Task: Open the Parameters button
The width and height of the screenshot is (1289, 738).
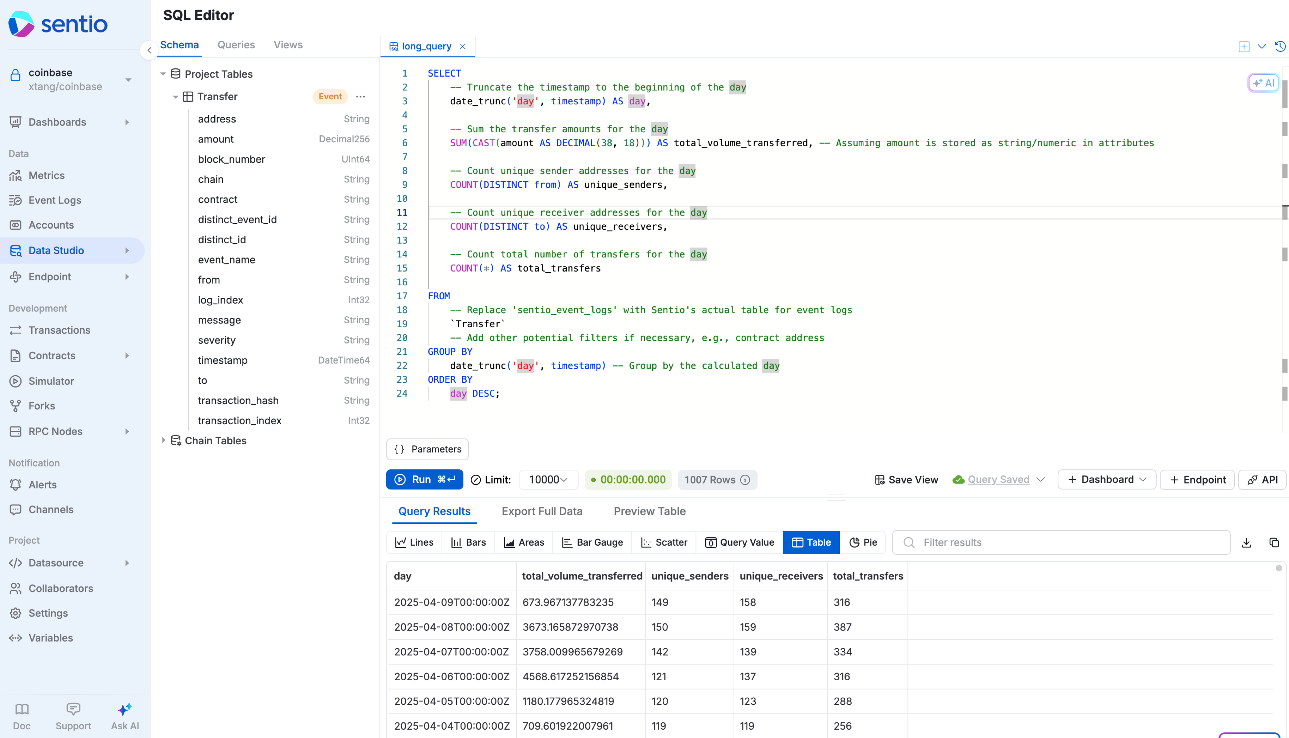Action: pos(427,449)
